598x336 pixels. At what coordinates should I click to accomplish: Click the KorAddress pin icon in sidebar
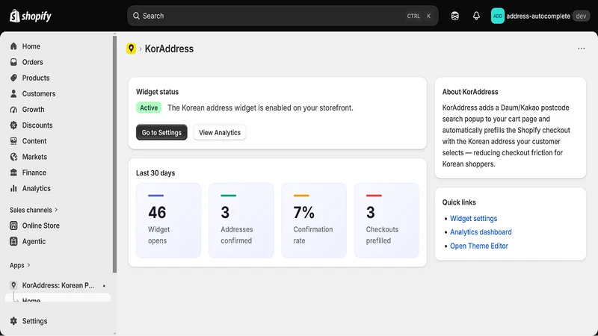click(13, 285)
